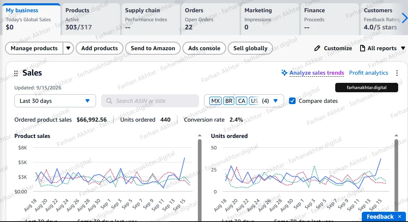The height and width of the screenshot is (222, 408).
Task: Click the Analyze sales trends link
Action: click(317, 73)
